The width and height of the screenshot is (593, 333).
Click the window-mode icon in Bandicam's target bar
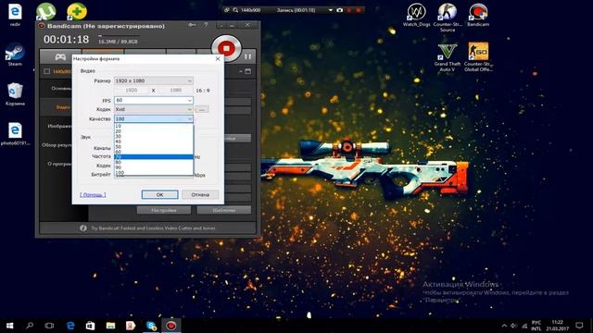tap(248, 71)
